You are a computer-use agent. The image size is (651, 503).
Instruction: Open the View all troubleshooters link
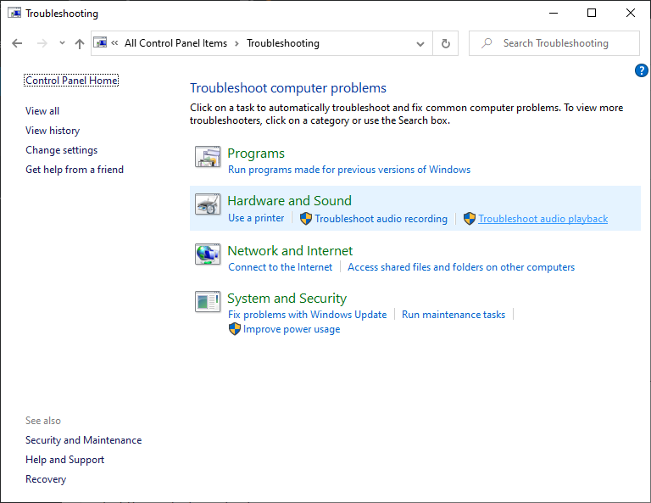tap(42, 111)
